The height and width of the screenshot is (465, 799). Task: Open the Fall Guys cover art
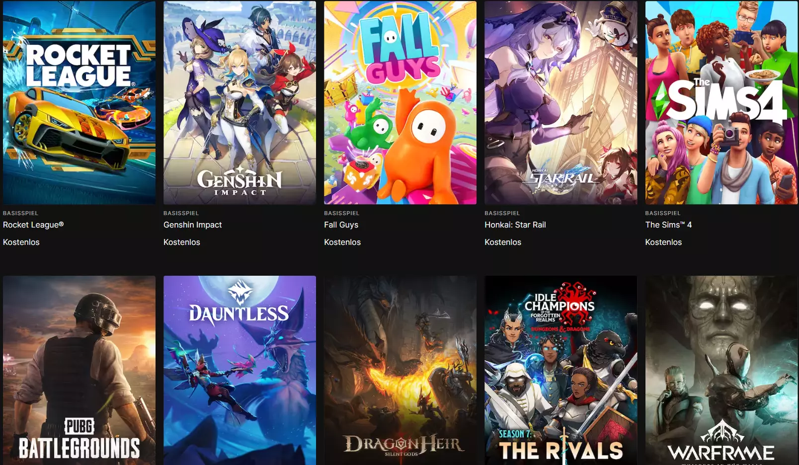click(400, 102)
